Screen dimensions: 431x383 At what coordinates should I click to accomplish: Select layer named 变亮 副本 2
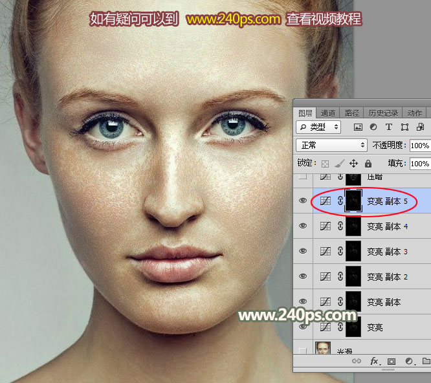[388, 277]
